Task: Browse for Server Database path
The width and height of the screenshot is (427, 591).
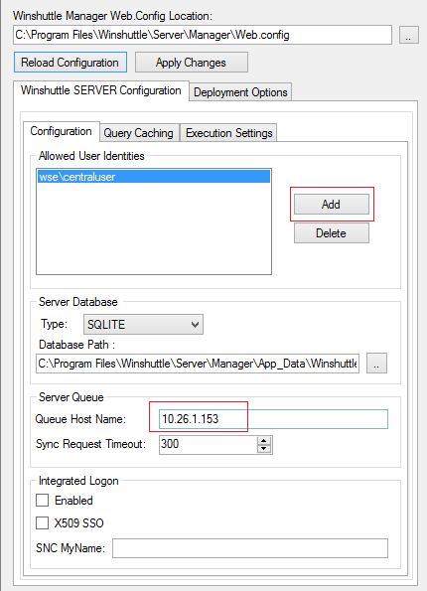Action: coord(376,363)
